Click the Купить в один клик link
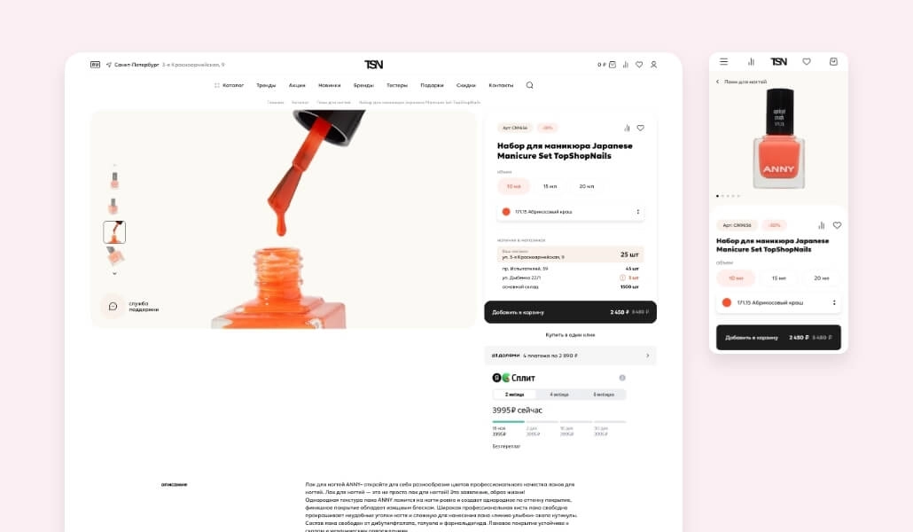This screenshot has height=532, width=913. point(570,335)
